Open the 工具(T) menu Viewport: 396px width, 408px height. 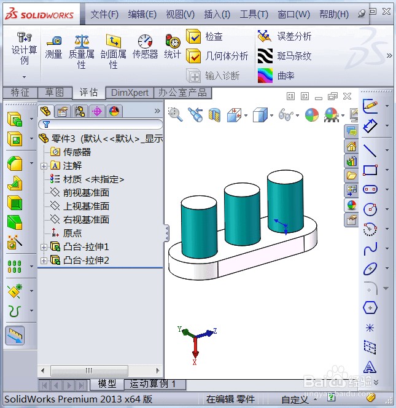tap(254, 14)
